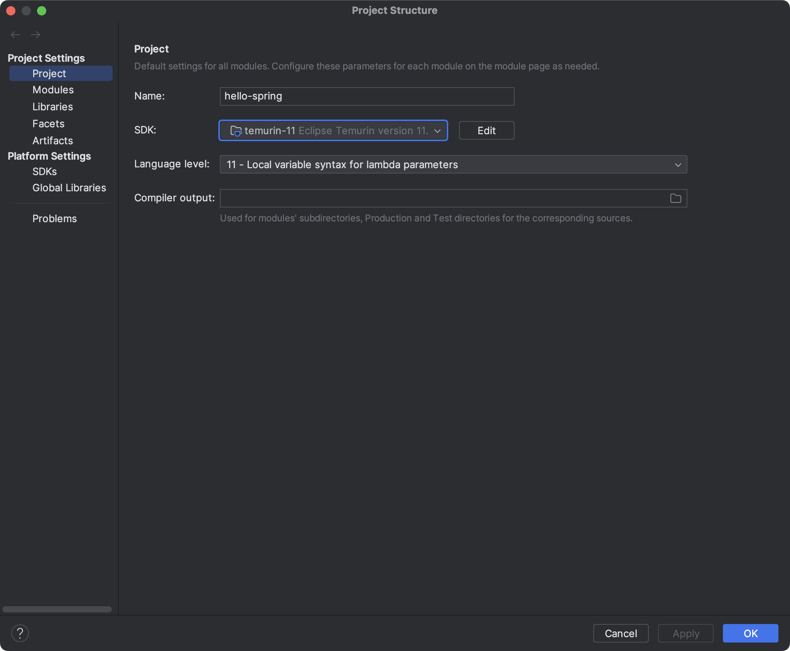Select temurin-11 SDK combo box
Image resolution: width=790 pixels, height=651 pixels.
(332, 131)
